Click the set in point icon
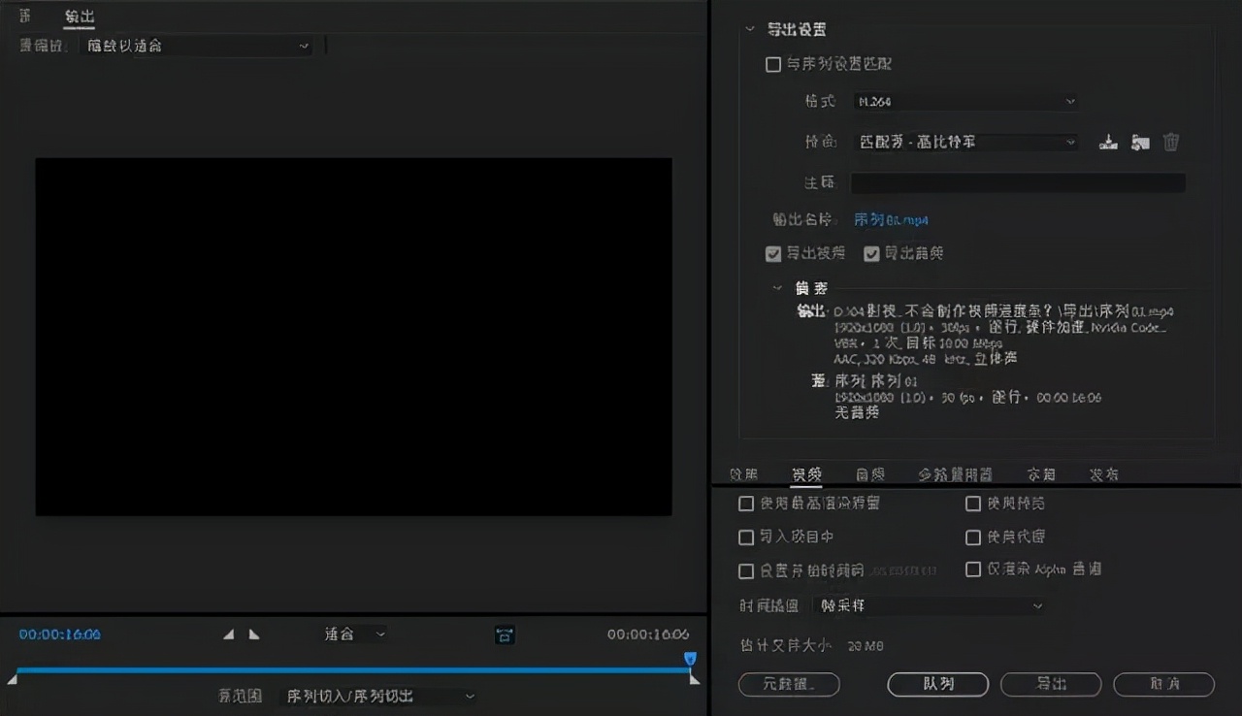This screenshot has width=1242, height=716. coord(229,635)
